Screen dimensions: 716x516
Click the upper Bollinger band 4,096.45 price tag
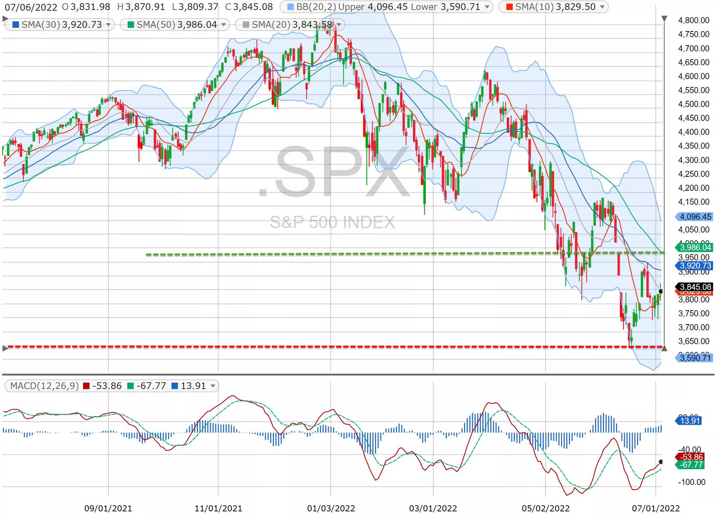[x=694, y=216]
